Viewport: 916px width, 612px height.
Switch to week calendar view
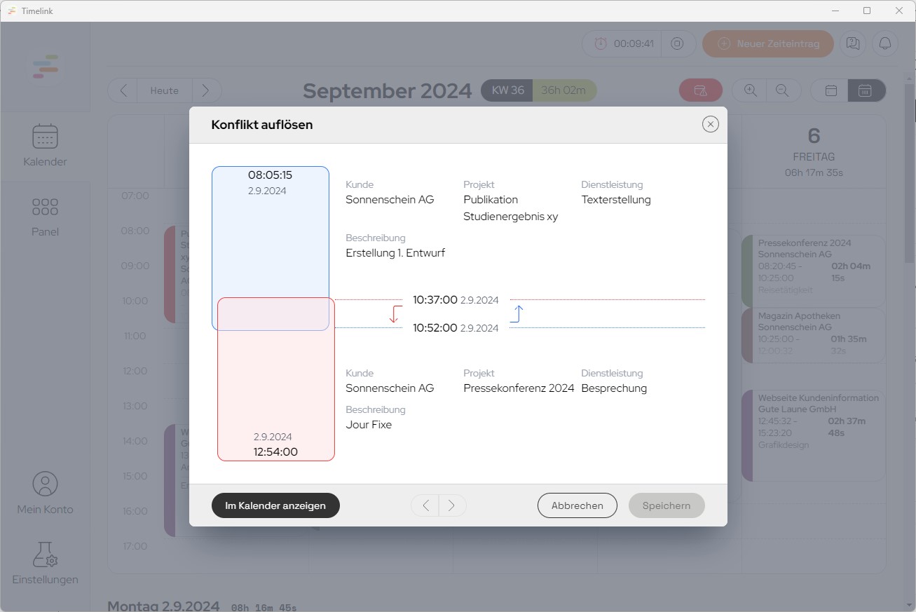(x=866, y=90)
